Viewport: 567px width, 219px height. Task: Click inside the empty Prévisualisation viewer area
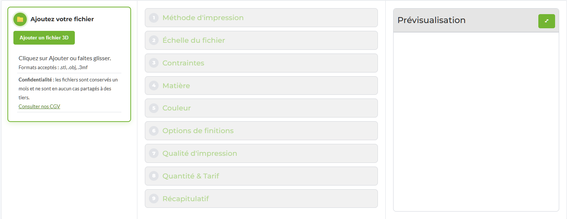tap(476, 122)
